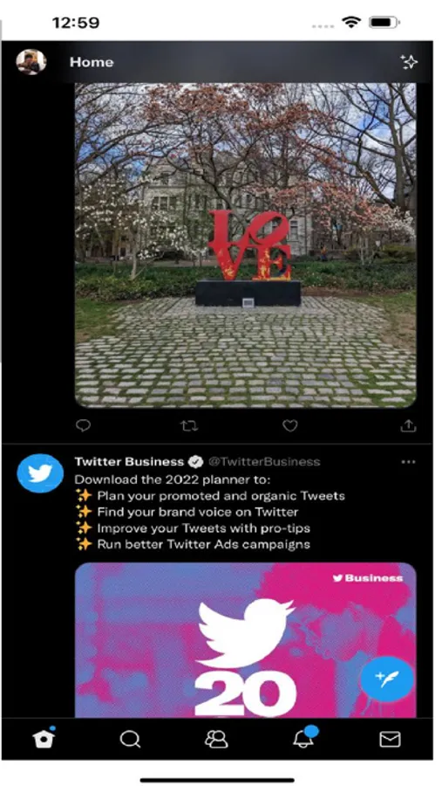Viewport: 442px width, 786px height.
Task: Go to the Home tab
Action: 44,738
